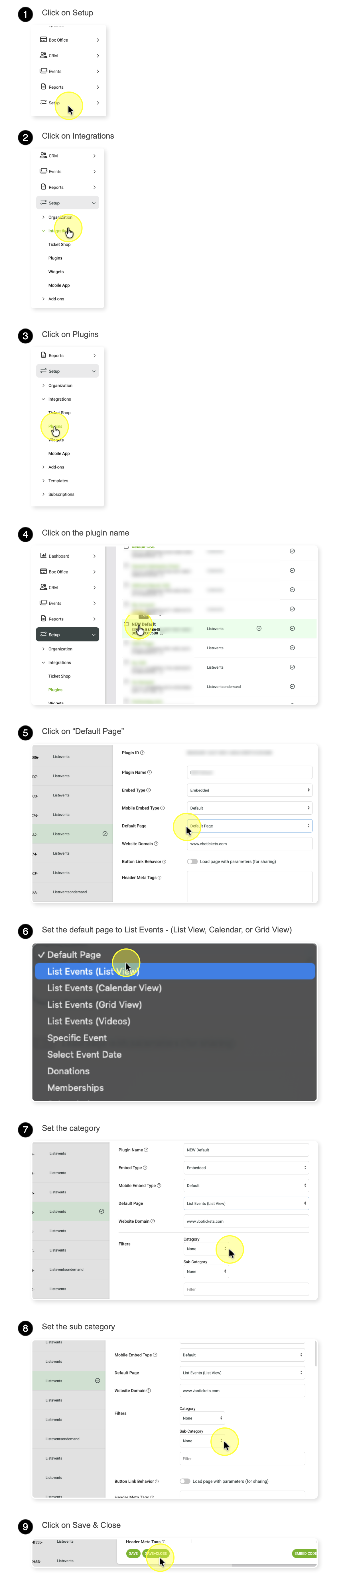Open the Embed Type dropdown in step 5
Viewport: 349px width, 1578px height.
tap(249, 790)
